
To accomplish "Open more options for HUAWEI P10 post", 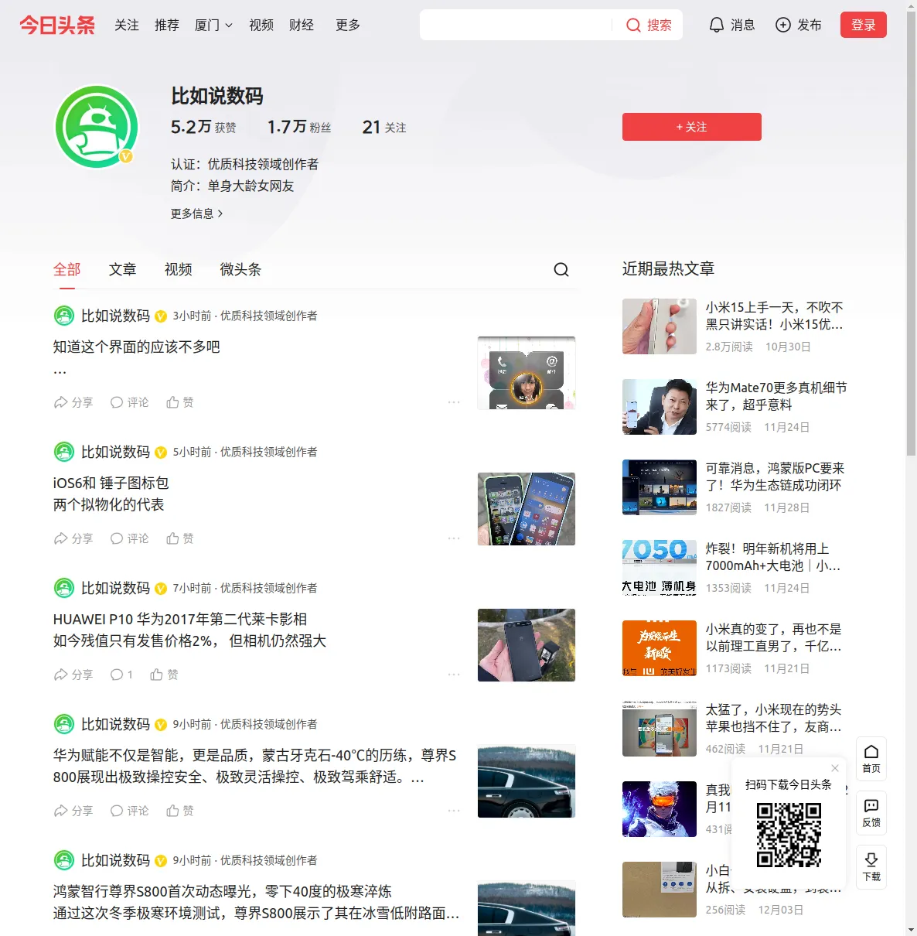I will tap(454, 675).
